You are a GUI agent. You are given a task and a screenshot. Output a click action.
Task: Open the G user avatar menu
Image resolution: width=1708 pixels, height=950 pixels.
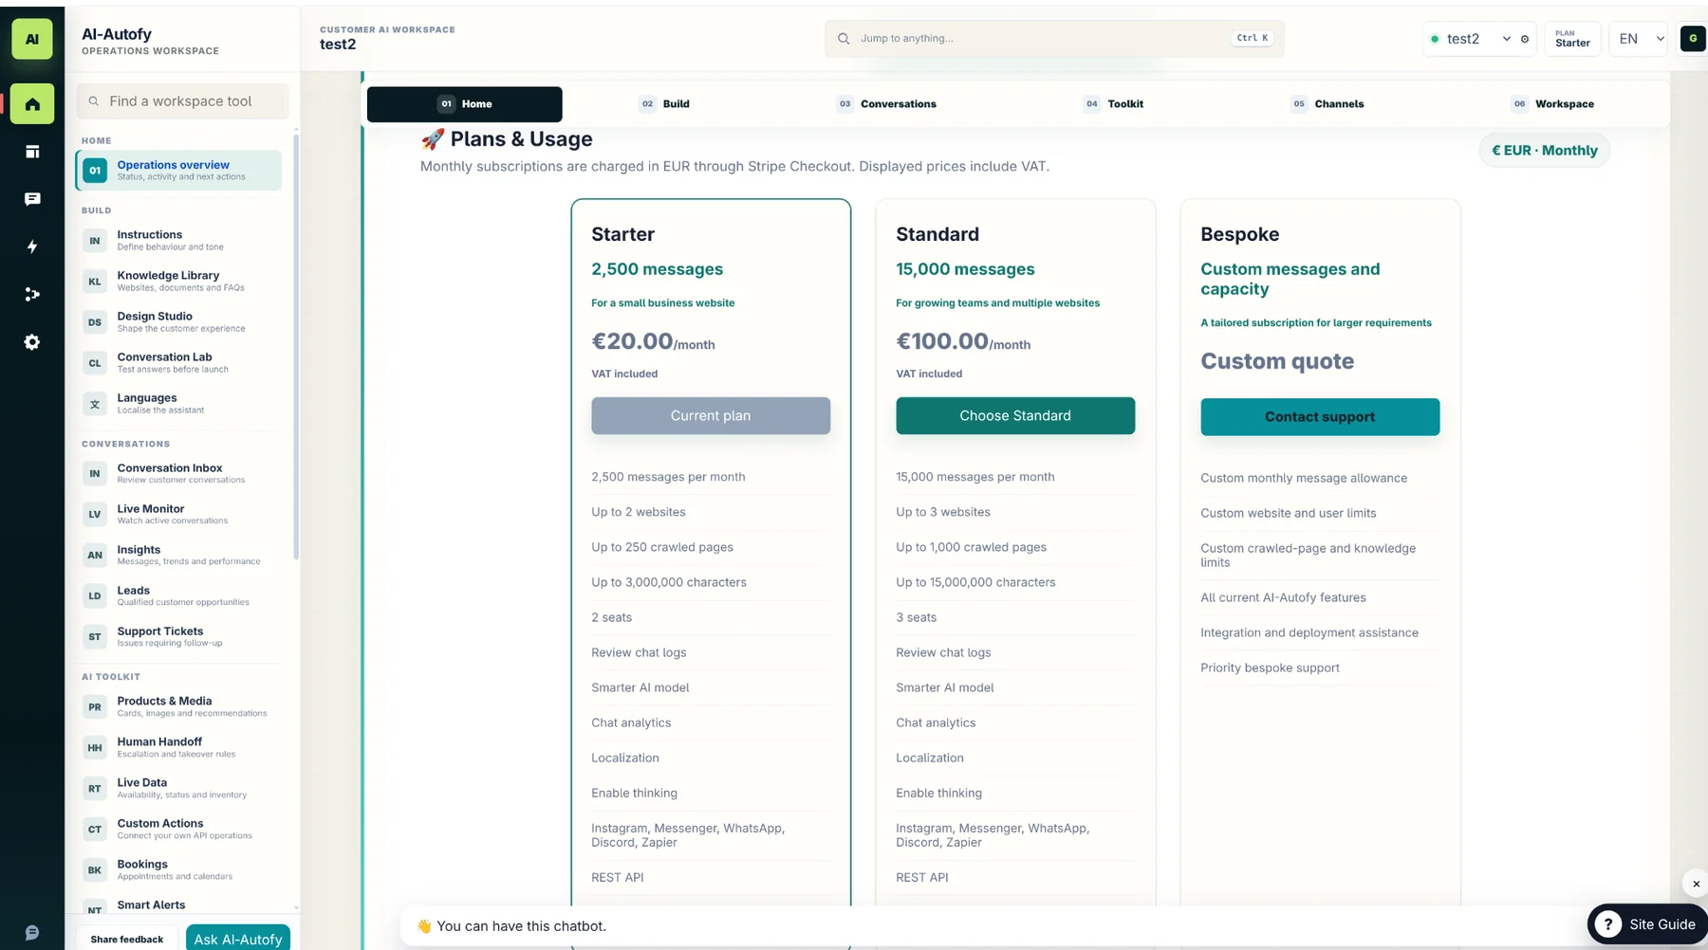pyautogui.click(x=1693, y=39)
